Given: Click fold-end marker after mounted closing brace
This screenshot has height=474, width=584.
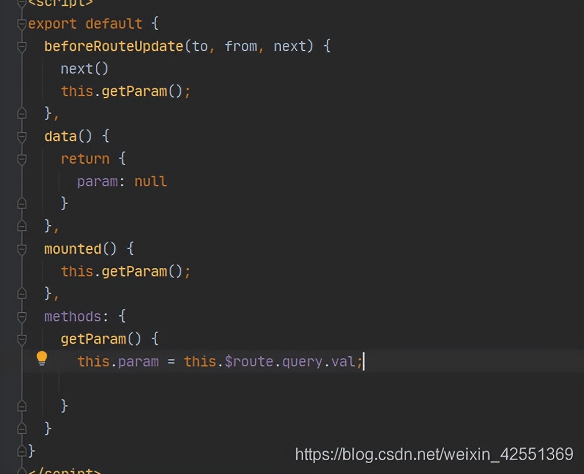Looking at the screenshot, I should click(x=22, y=293).
